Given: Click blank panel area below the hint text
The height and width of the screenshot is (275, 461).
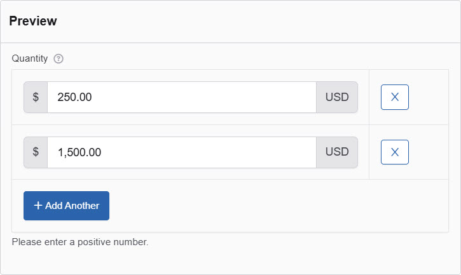Looking at the screenshot, I should point(229,260).
